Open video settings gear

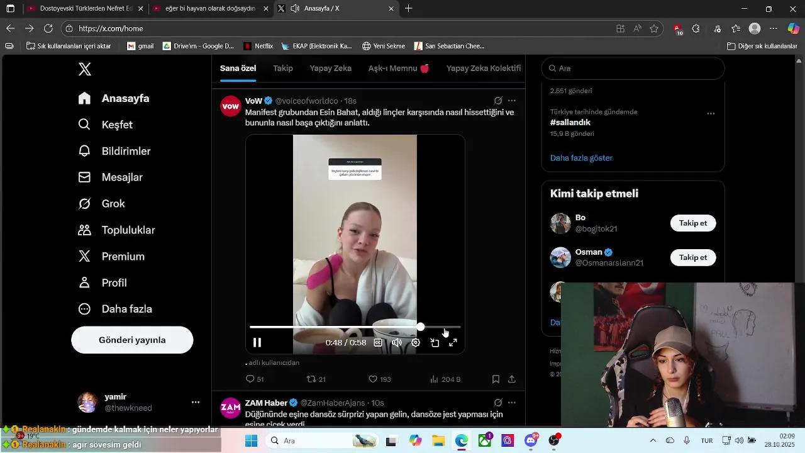point(416,342)
